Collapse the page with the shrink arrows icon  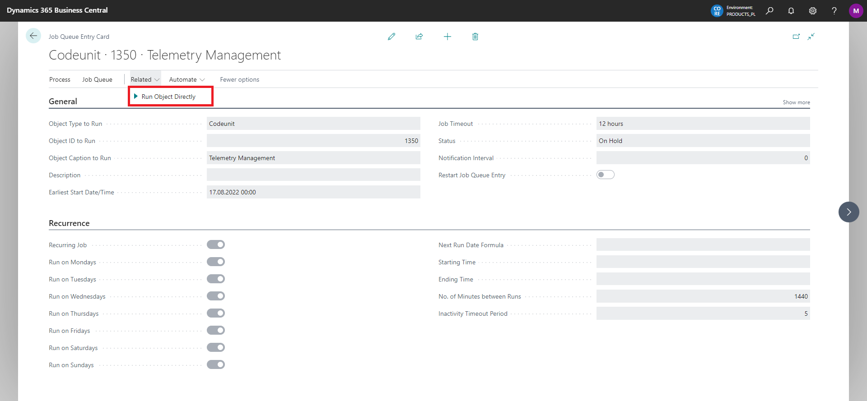(811, 37)
